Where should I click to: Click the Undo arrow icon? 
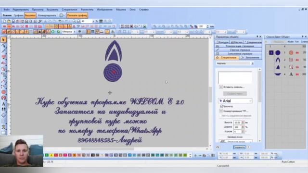(x=60, y=21)
